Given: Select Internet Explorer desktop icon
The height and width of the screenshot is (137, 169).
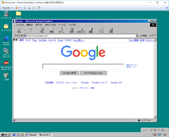Looking at the screenshot, I should pyautogui.click(x=6, y=41).
